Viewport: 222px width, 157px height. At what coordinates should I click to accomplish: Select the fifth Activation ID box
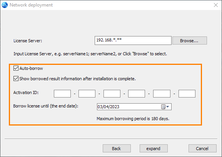click(162, 94)
